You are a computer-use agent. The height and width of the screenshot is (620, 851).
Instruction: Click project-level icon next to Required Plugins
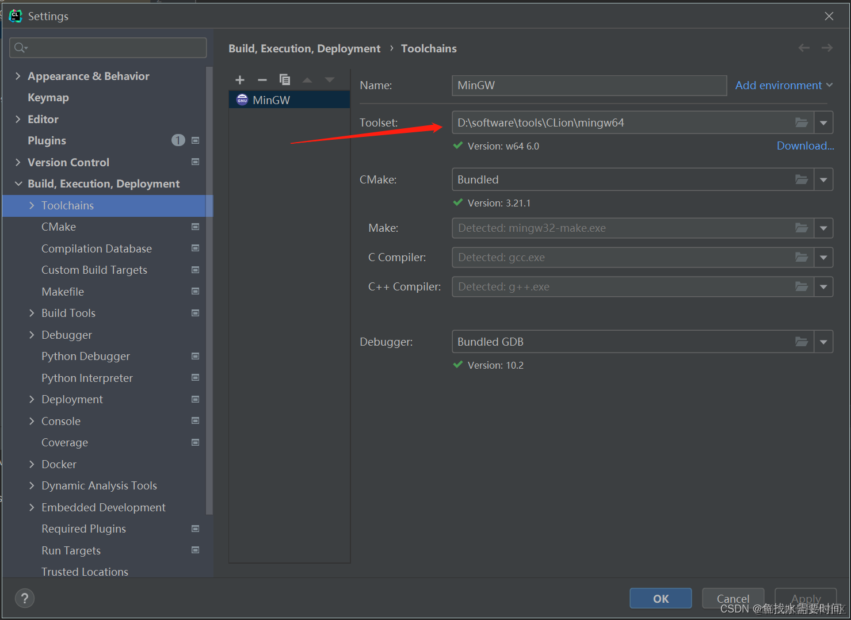pyautogui.click(x=195, y=529)
